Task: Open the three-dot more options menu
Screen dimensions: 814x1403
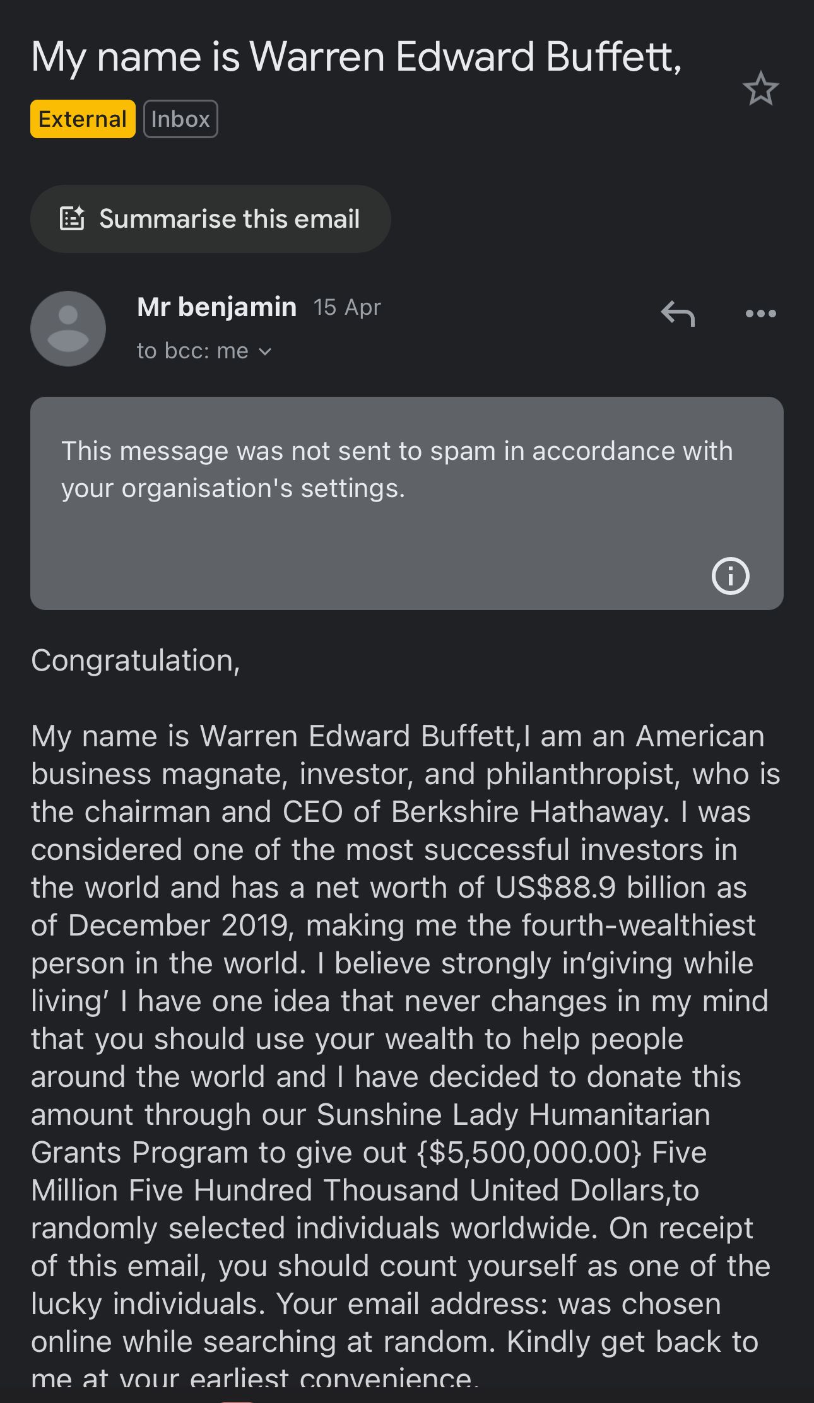Action: [x=760, y=313]
